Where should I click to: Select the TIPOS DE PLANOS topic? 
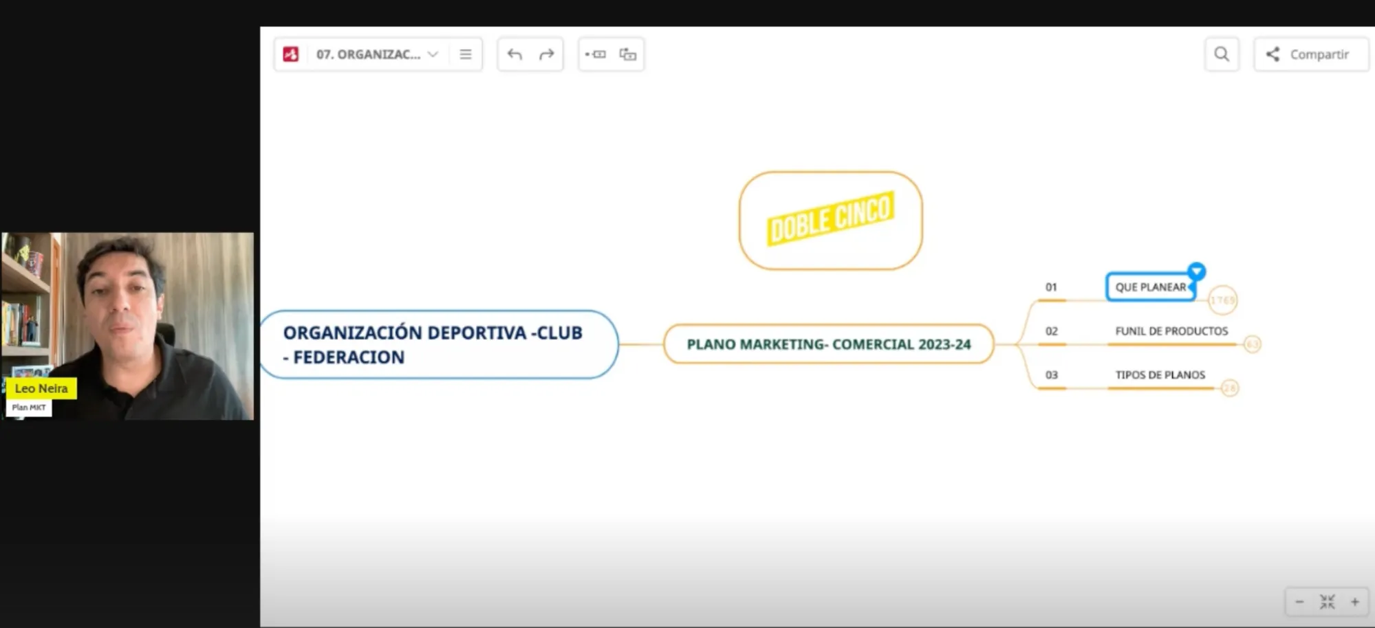click(x=1160, y=375)
